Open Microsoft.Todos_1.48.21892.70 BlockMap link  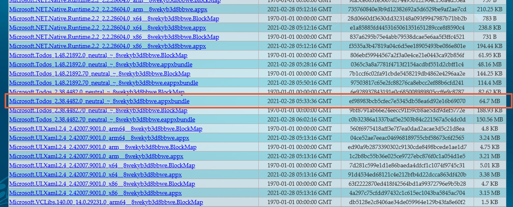click(100, 73)
